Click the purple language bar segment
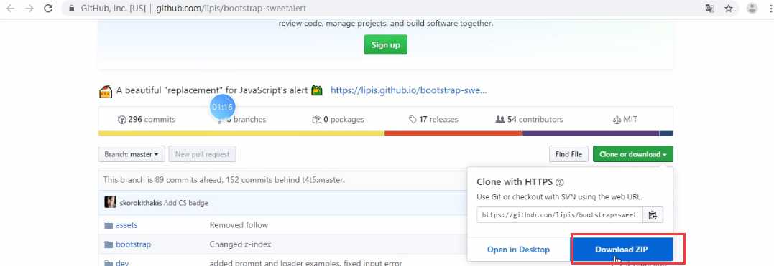 590,133
